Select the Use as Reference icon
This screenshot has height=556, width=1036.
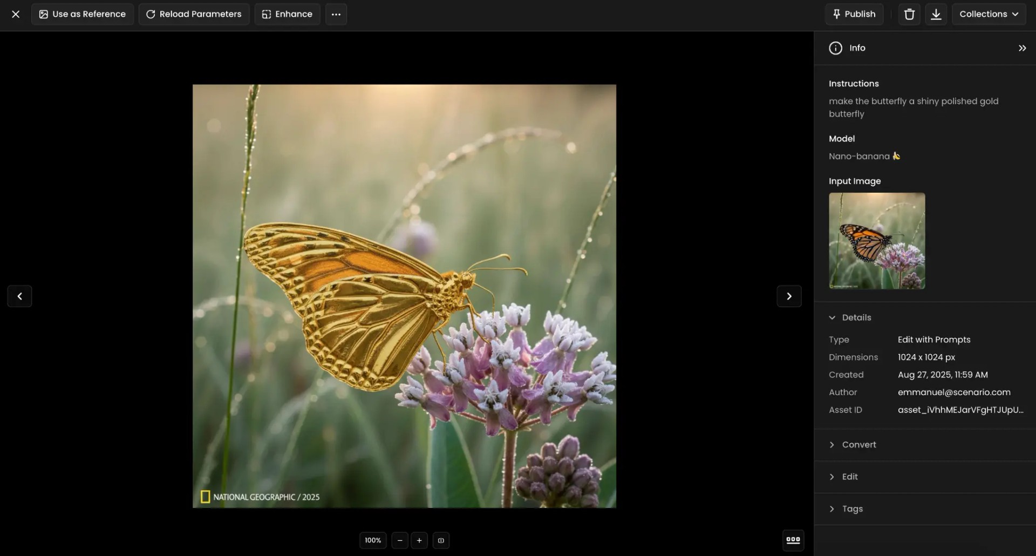(x=44, y=14)
